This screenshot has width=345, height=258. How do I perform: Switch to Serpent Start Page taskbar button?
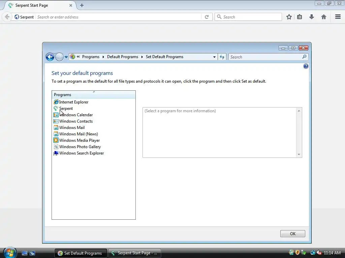tap(135, 253)
